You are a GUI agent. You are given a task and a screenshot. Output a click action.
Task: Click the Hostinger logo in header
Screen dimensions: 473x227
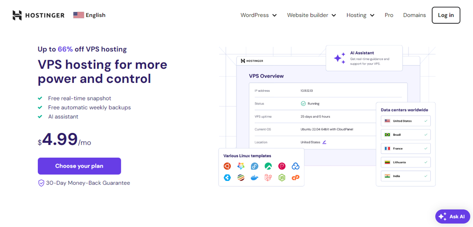(38, 15)
